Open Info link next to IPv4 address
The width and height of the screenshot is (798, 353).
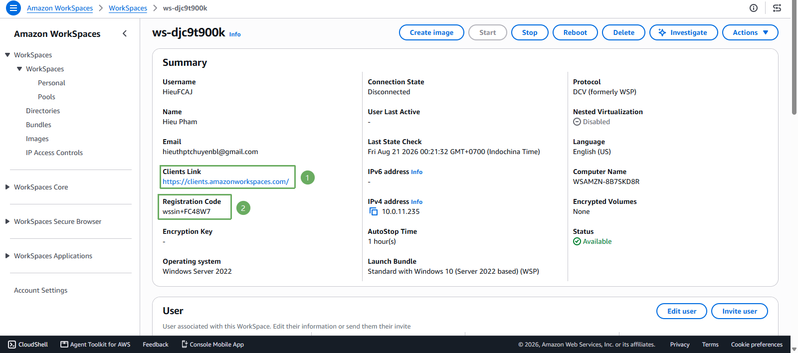pos(416,202)
